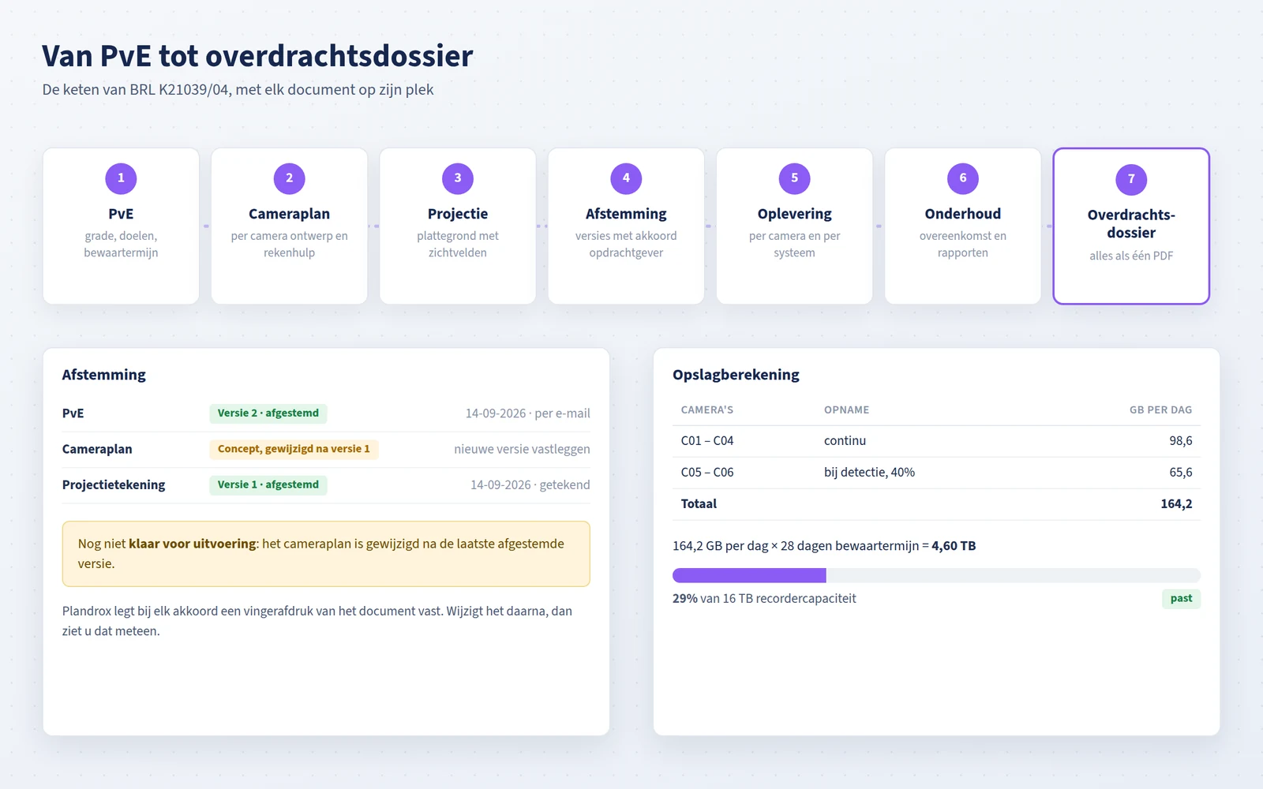Select the Projectie step card title
Viewport: 1263px width, 789px height.
coord(458,214)
